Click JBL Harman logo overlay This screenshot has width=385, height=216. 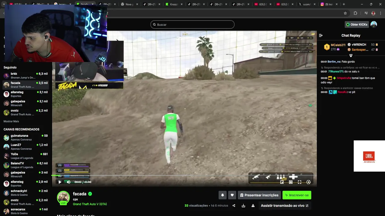369,156
